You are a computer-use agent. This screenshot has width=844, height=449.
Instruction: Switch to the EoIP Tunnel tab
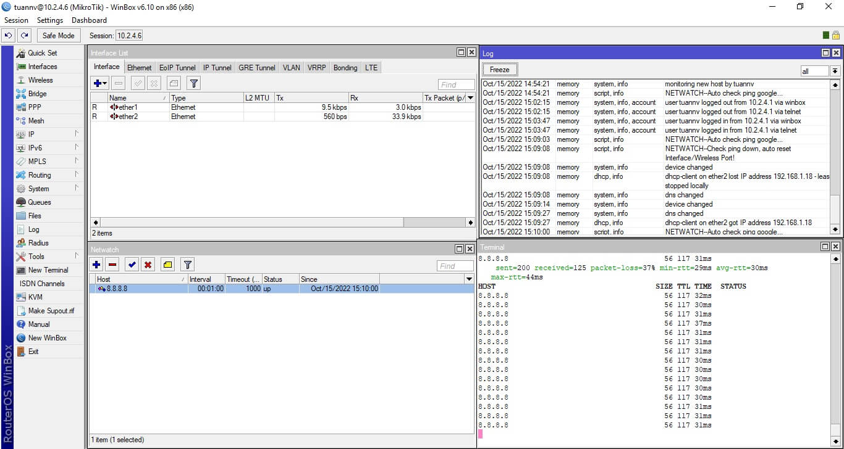pyautogui.click(x=177, y=68)
